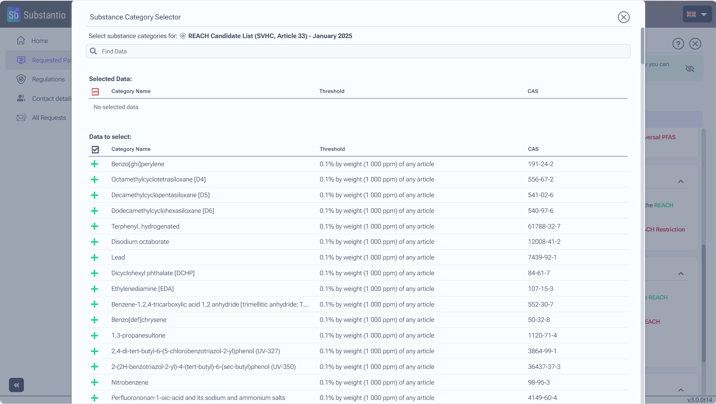Click the Find Data search field
716x404 pixels.
pos(358,51)
